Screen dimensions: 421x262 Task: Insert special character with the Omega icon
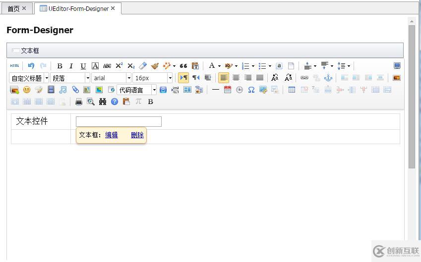click(251, 90)
